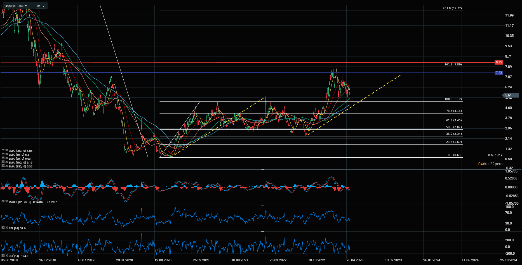This screenshot has height=265, width=522.
Task: Remove the SMA 150 indicator
Action: 6,166
